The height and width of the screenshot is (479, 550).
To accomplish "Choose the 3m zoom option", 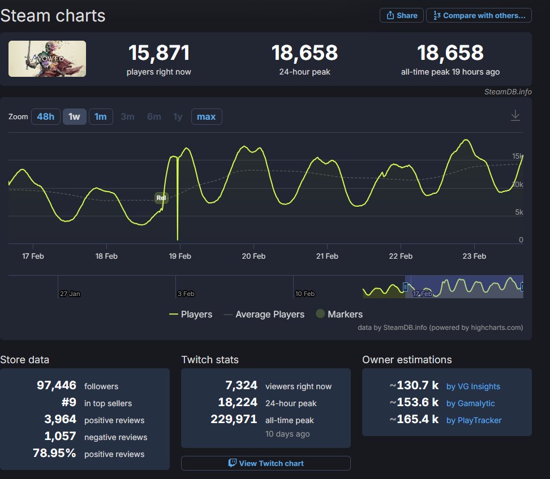I will point(128,116).
